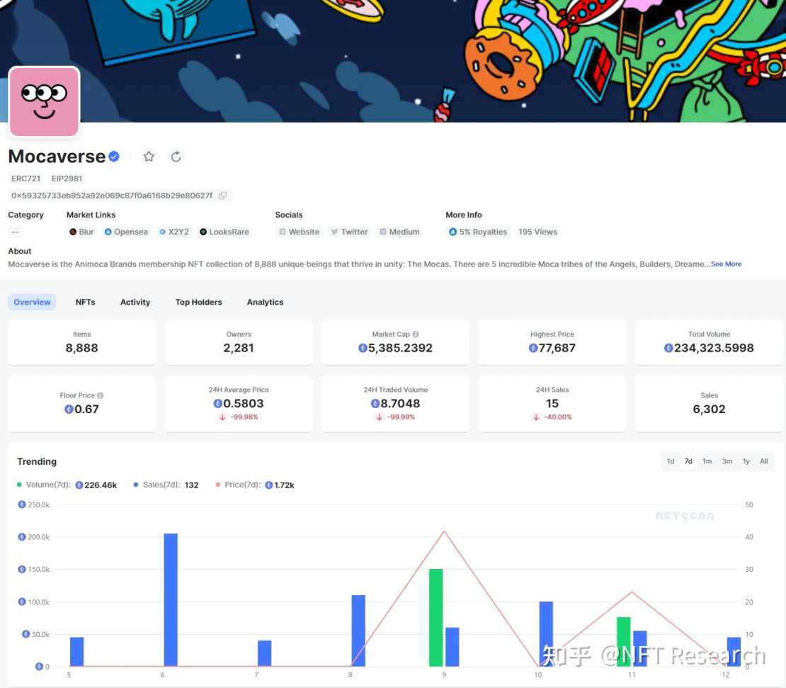Open the Top Holders tab
Viewport: 786px width, 688px height.
[198, 302]
